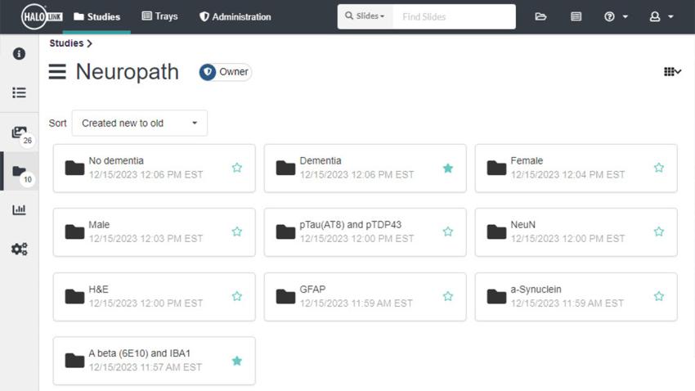Screen dimensions: 695x391
Task: Open the list view sidebar icon
Action: click(x=19, y=93)
